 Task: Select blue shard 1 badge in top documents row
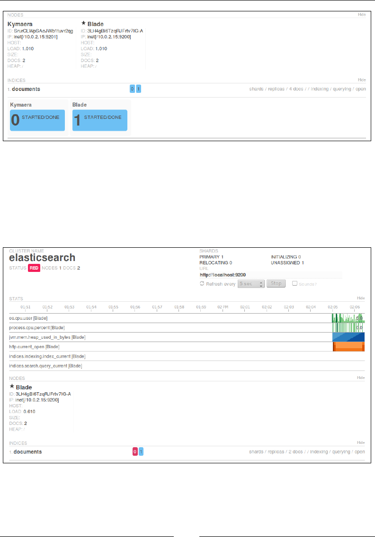pos(138,89)
